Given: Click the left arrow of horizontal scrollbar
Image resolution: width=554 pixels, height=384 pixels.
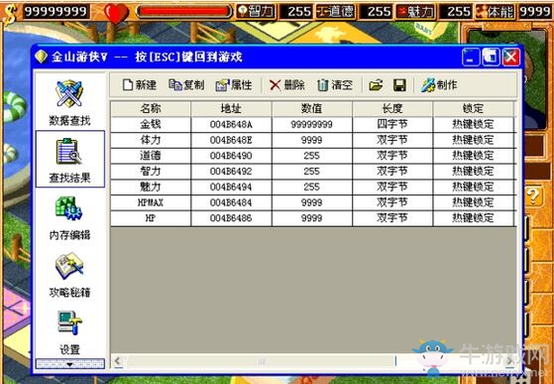Looking at the screenshot, I should [x=118, y=360].
